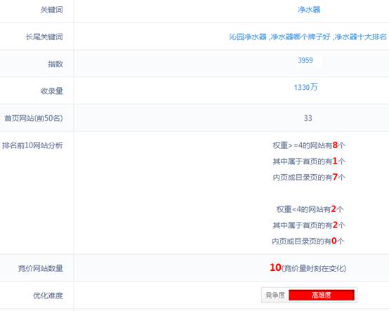
Task: Click the index value 3959
Action: pos(305,60)
